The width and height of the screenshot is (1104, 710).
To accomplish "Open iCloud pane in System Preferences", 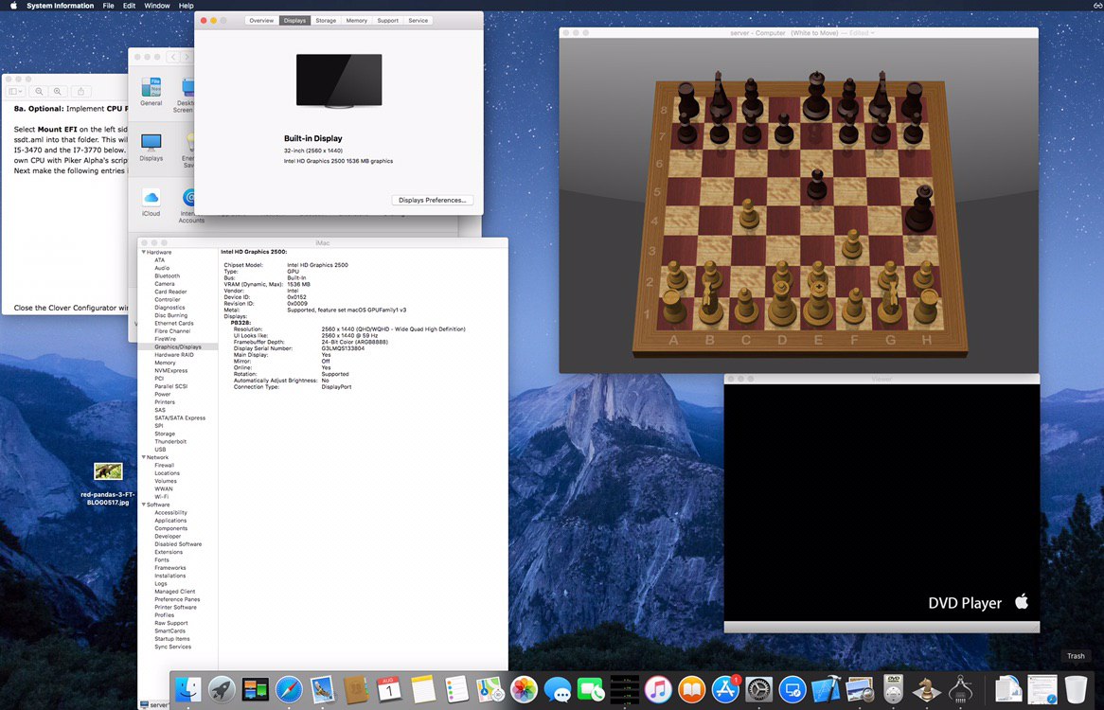I will coord(151,202).
